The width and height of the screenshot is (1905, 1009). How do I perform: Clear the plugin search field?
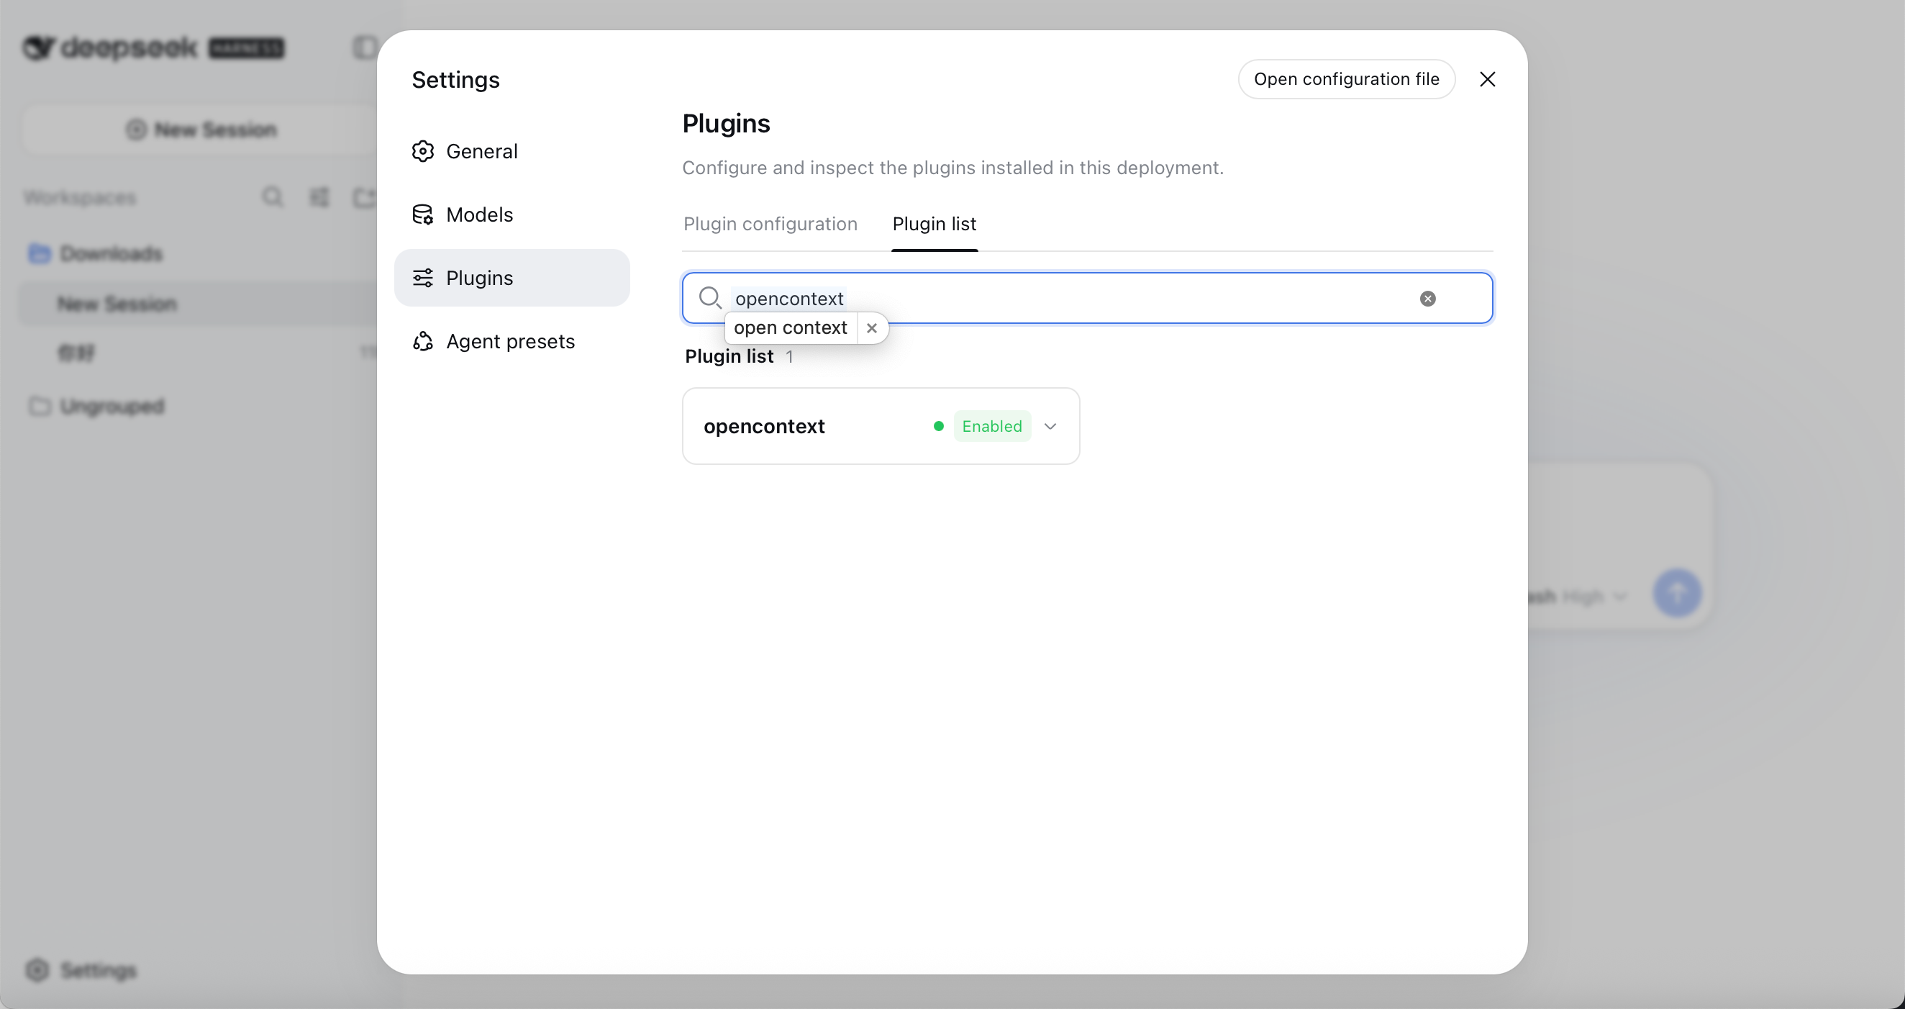(1427, 298)
